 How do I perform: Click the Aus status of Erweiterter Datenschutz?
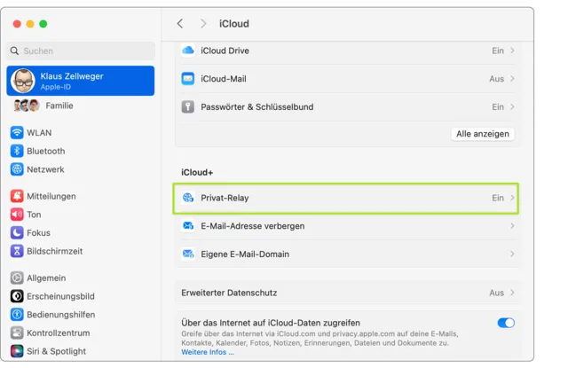point(496,293)
